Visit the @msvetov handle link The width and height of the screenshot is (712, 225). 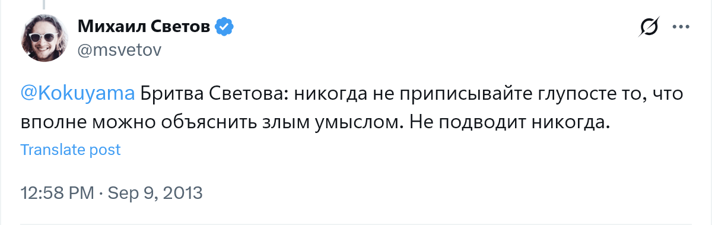tap(119, 50)
